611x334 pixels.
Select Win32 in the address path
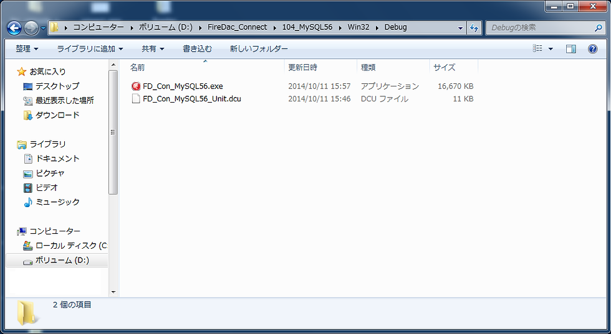point(358,27)
